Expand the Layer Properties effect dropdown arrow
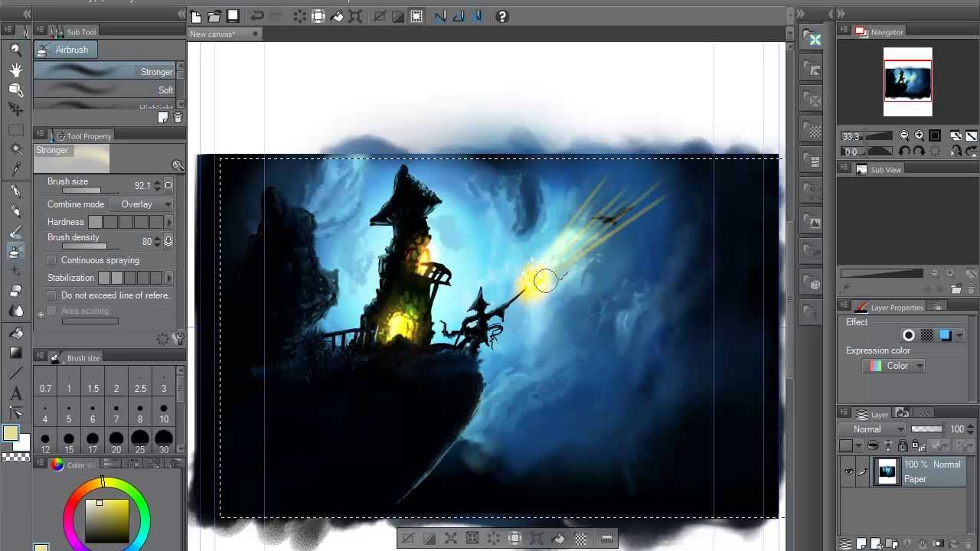Viewport: 980px width, 551px height. (x=959, y=336)
